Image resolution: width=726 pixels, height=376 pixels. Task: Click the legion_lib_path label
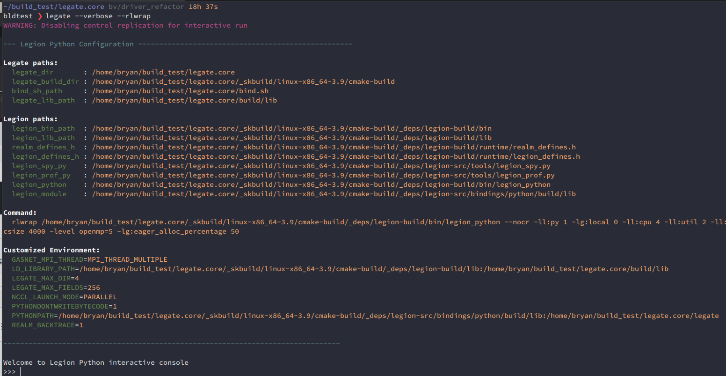click(43, 138)
